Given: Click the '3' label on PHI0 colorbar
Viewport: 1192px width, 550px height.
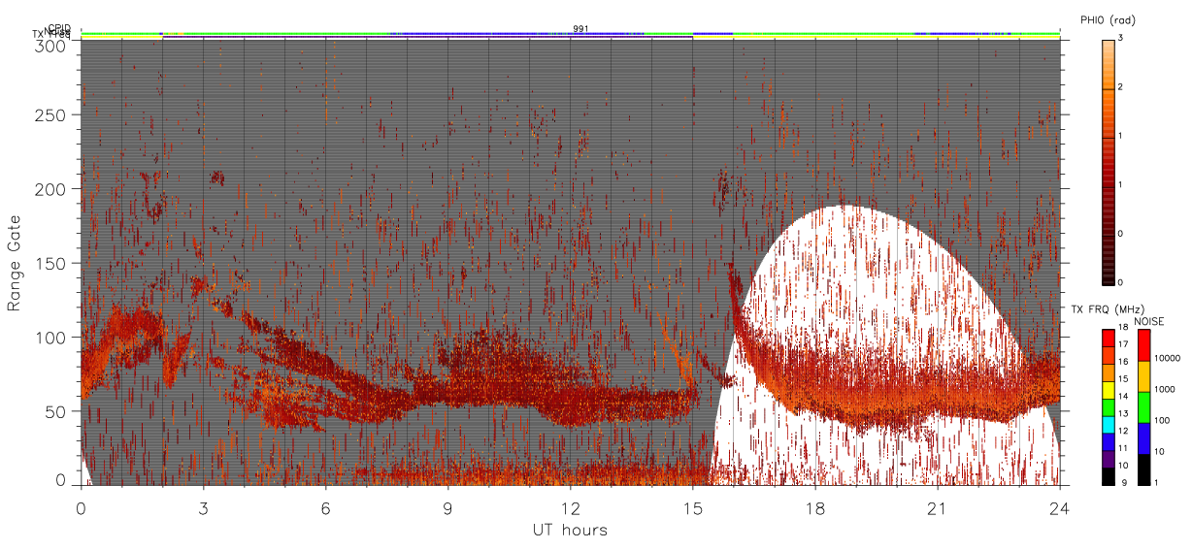Looking at the screenshot, I should (1119, 39).
